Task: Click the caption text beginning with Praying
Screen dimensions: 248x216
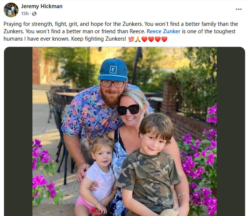Action: click(121, 31)
